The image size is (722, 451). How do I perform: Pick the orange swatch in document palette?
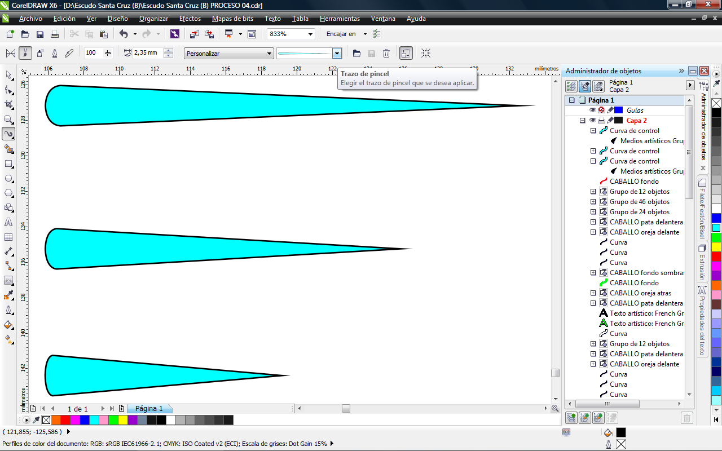point(56,420)
